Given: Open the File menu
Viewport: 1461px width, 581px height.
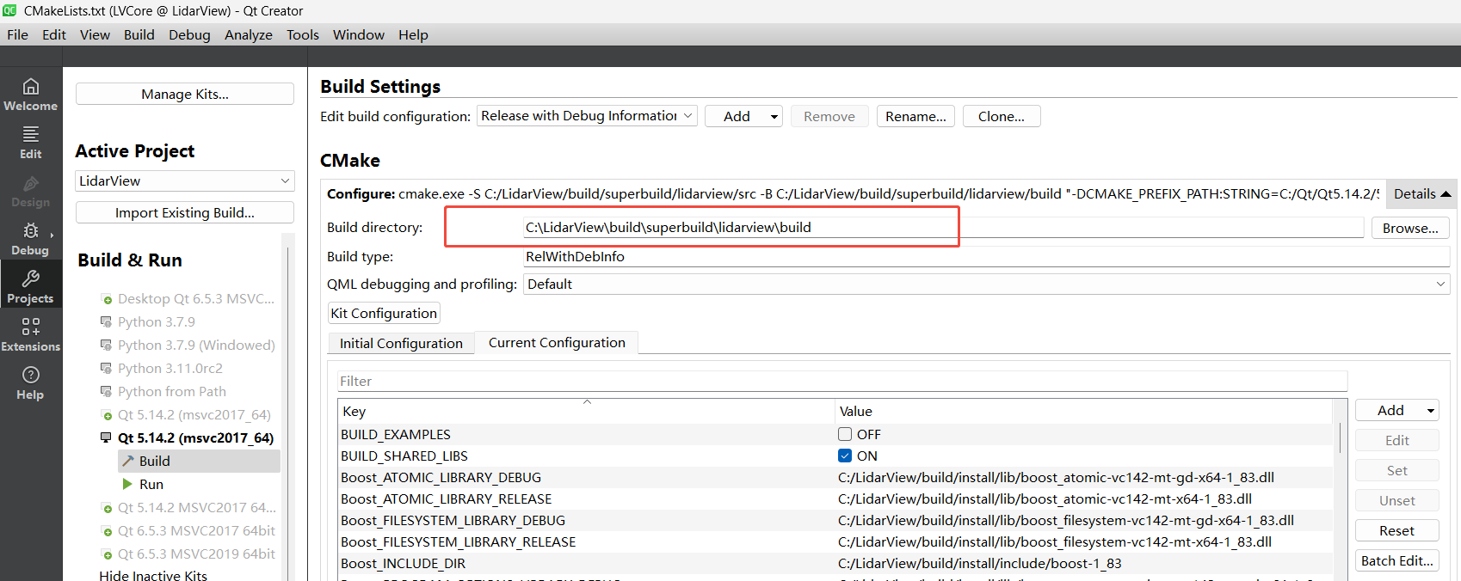Looking at the screenshot, I should coord(17,34).
